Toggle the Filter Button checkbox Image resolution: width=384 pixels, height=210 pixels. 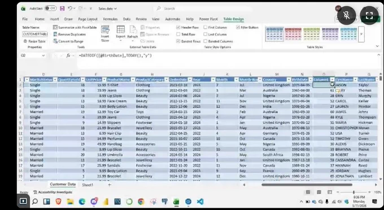coord(238,27)
